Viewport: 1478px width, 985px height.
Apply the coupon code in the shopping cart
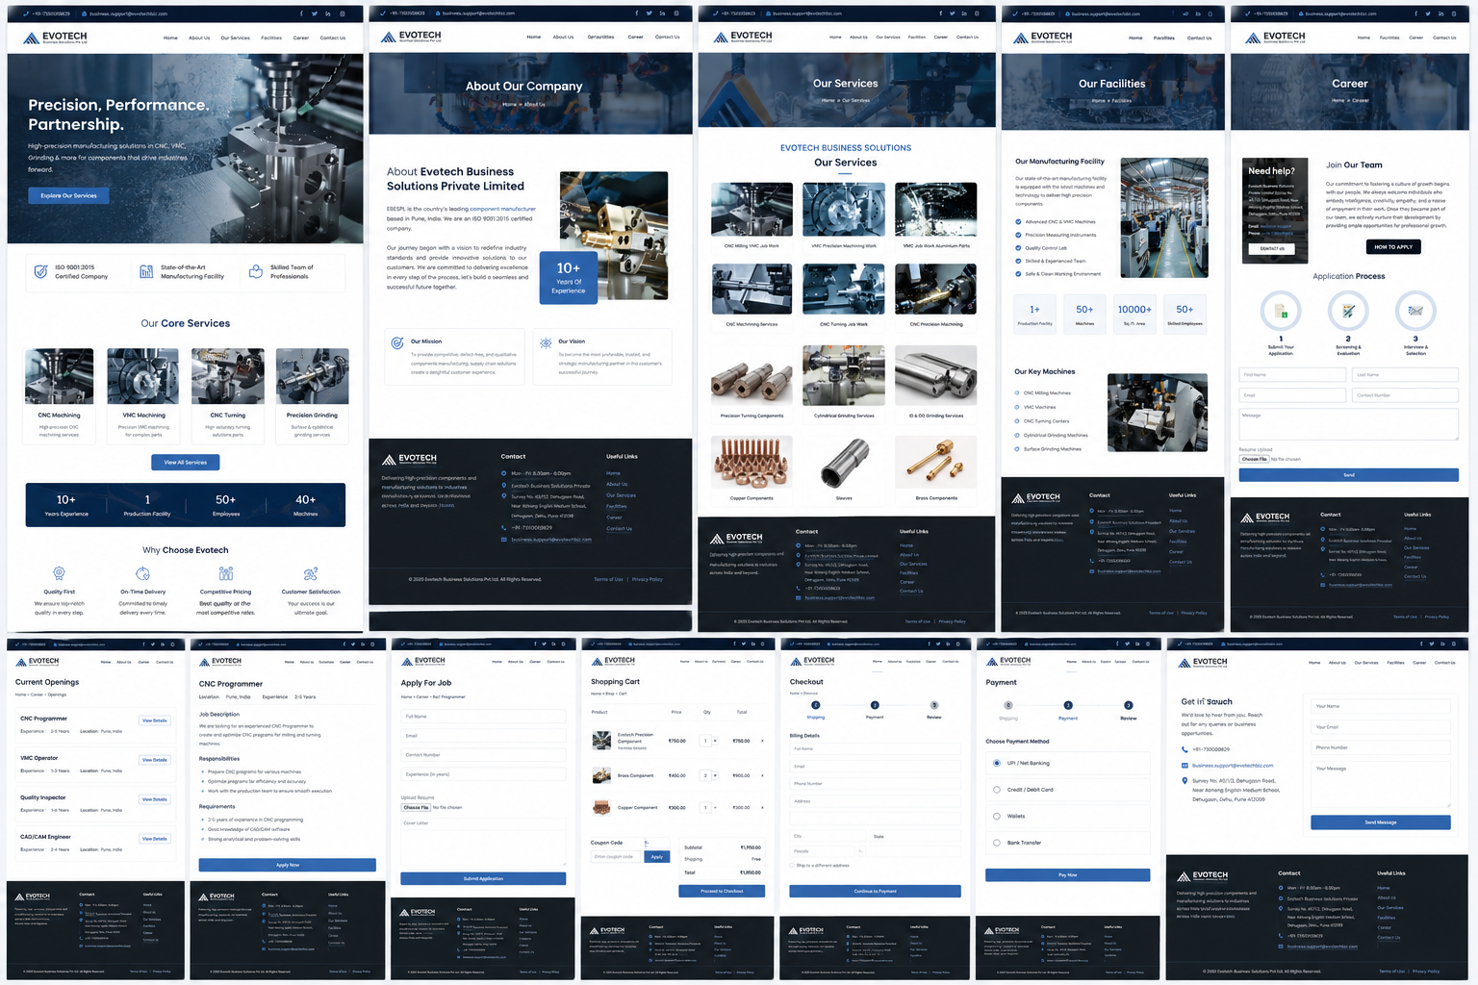(657, 856)
